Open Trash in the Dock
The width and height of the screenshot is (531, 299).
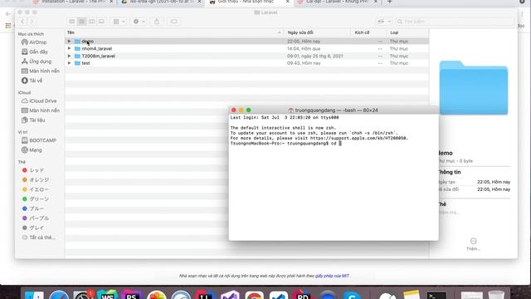pos(496,295)
